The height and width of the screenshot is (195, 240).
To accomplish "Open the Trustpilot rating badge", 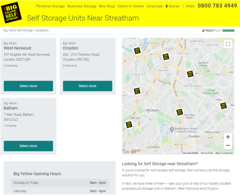I will (218, 30).
